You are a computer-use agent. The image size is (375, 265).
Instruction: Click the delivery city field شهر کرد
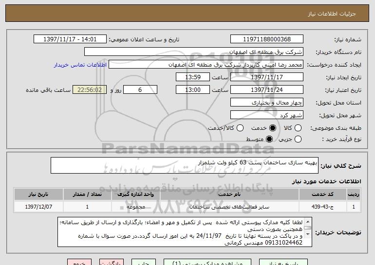(267, 115)
